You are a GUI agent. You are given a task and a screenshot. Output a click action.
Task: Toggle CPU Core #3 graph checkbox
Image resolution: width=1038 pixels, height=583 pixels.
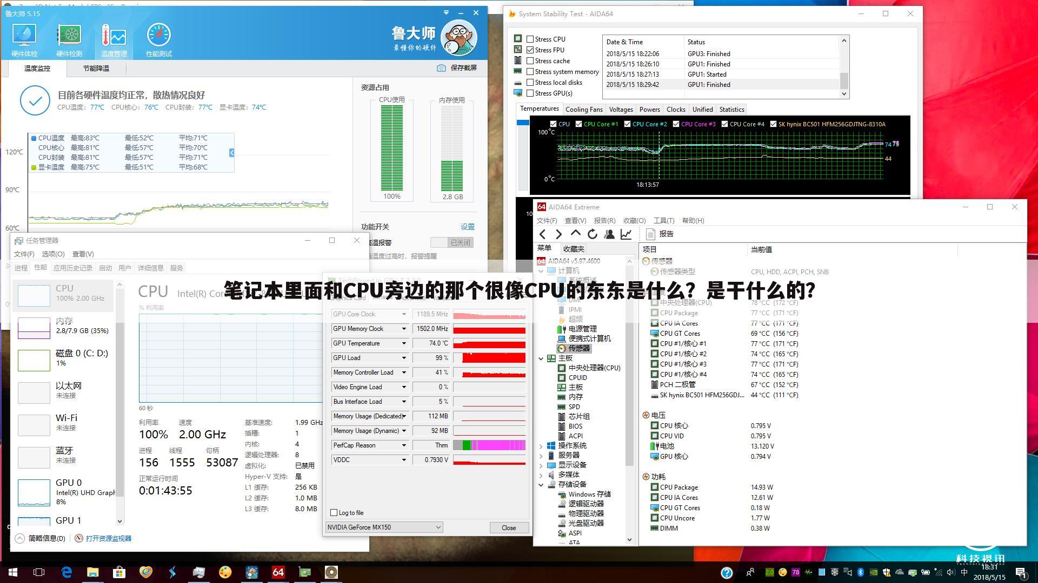(x=676, y=124)
